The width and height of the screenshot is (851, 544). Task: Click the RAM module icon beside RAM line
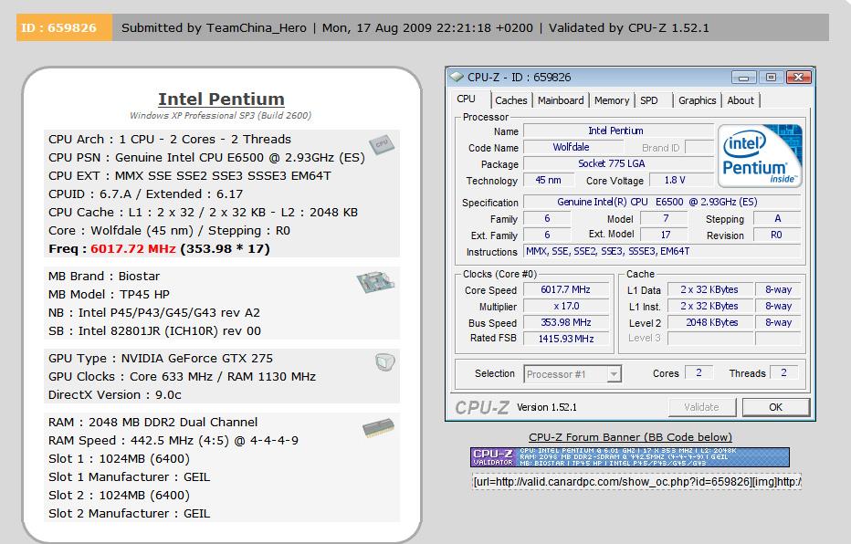click(378, 428)
